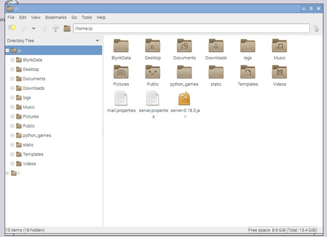327x237 pixels.
Task: Open the history dropdown arrow in toolbar
Action: point(33,28)
